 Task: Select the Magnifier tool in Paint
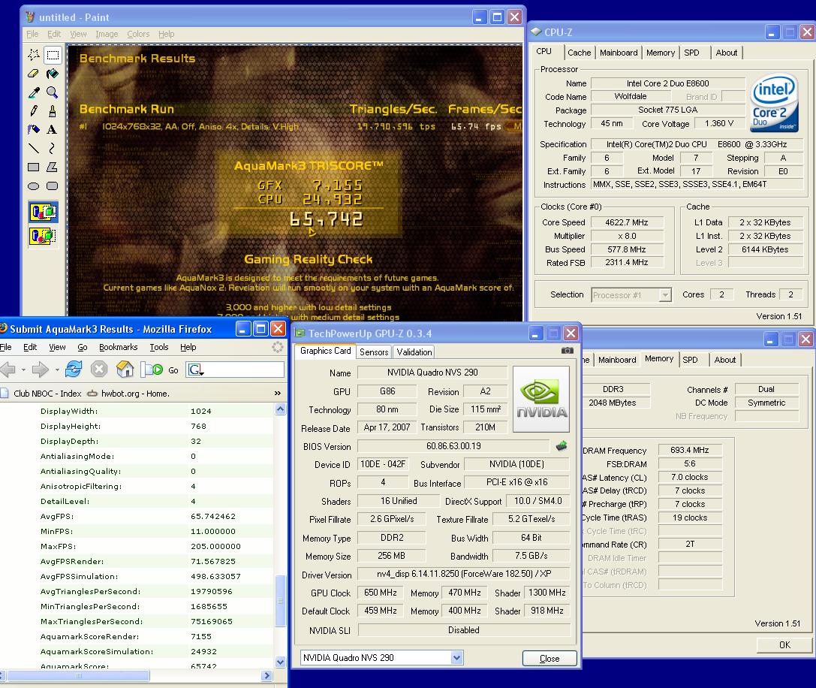coord(53,92)
